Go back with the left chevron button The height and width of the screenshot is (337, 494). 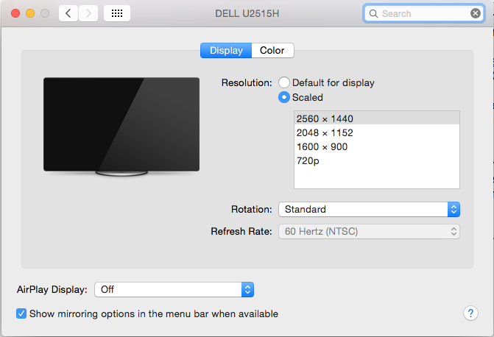pyautogui.click(x=68, y=13)
